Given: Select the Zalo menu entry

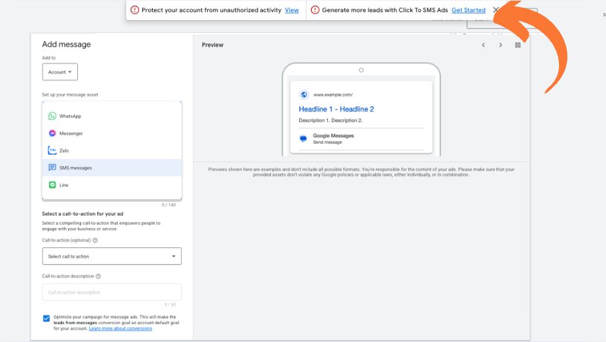Looking at the screenshot, I should coord(112,150).
